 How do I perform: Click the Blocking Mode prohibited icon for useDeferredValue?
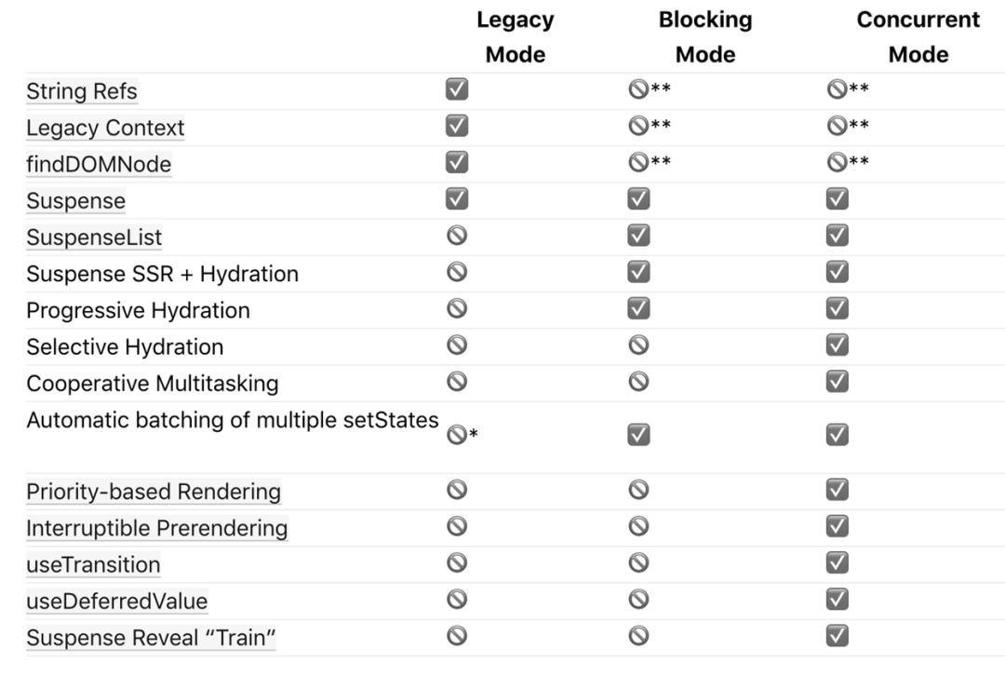(638, 600)
